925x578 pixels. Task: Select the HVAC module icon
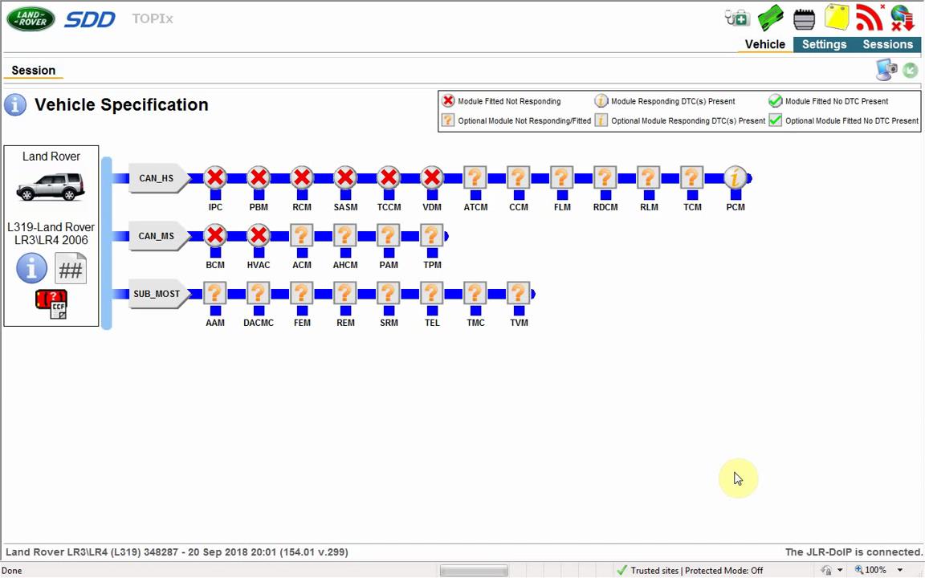[x=259, y=235]
